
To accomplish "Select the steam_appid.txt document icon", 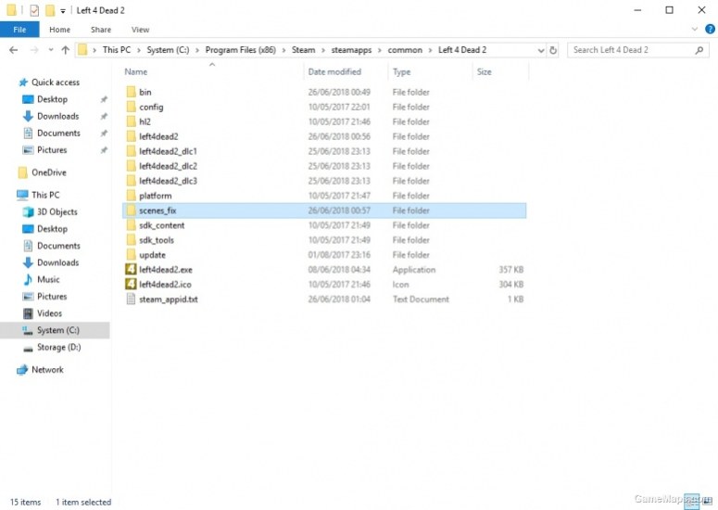I will pos(131,300).
